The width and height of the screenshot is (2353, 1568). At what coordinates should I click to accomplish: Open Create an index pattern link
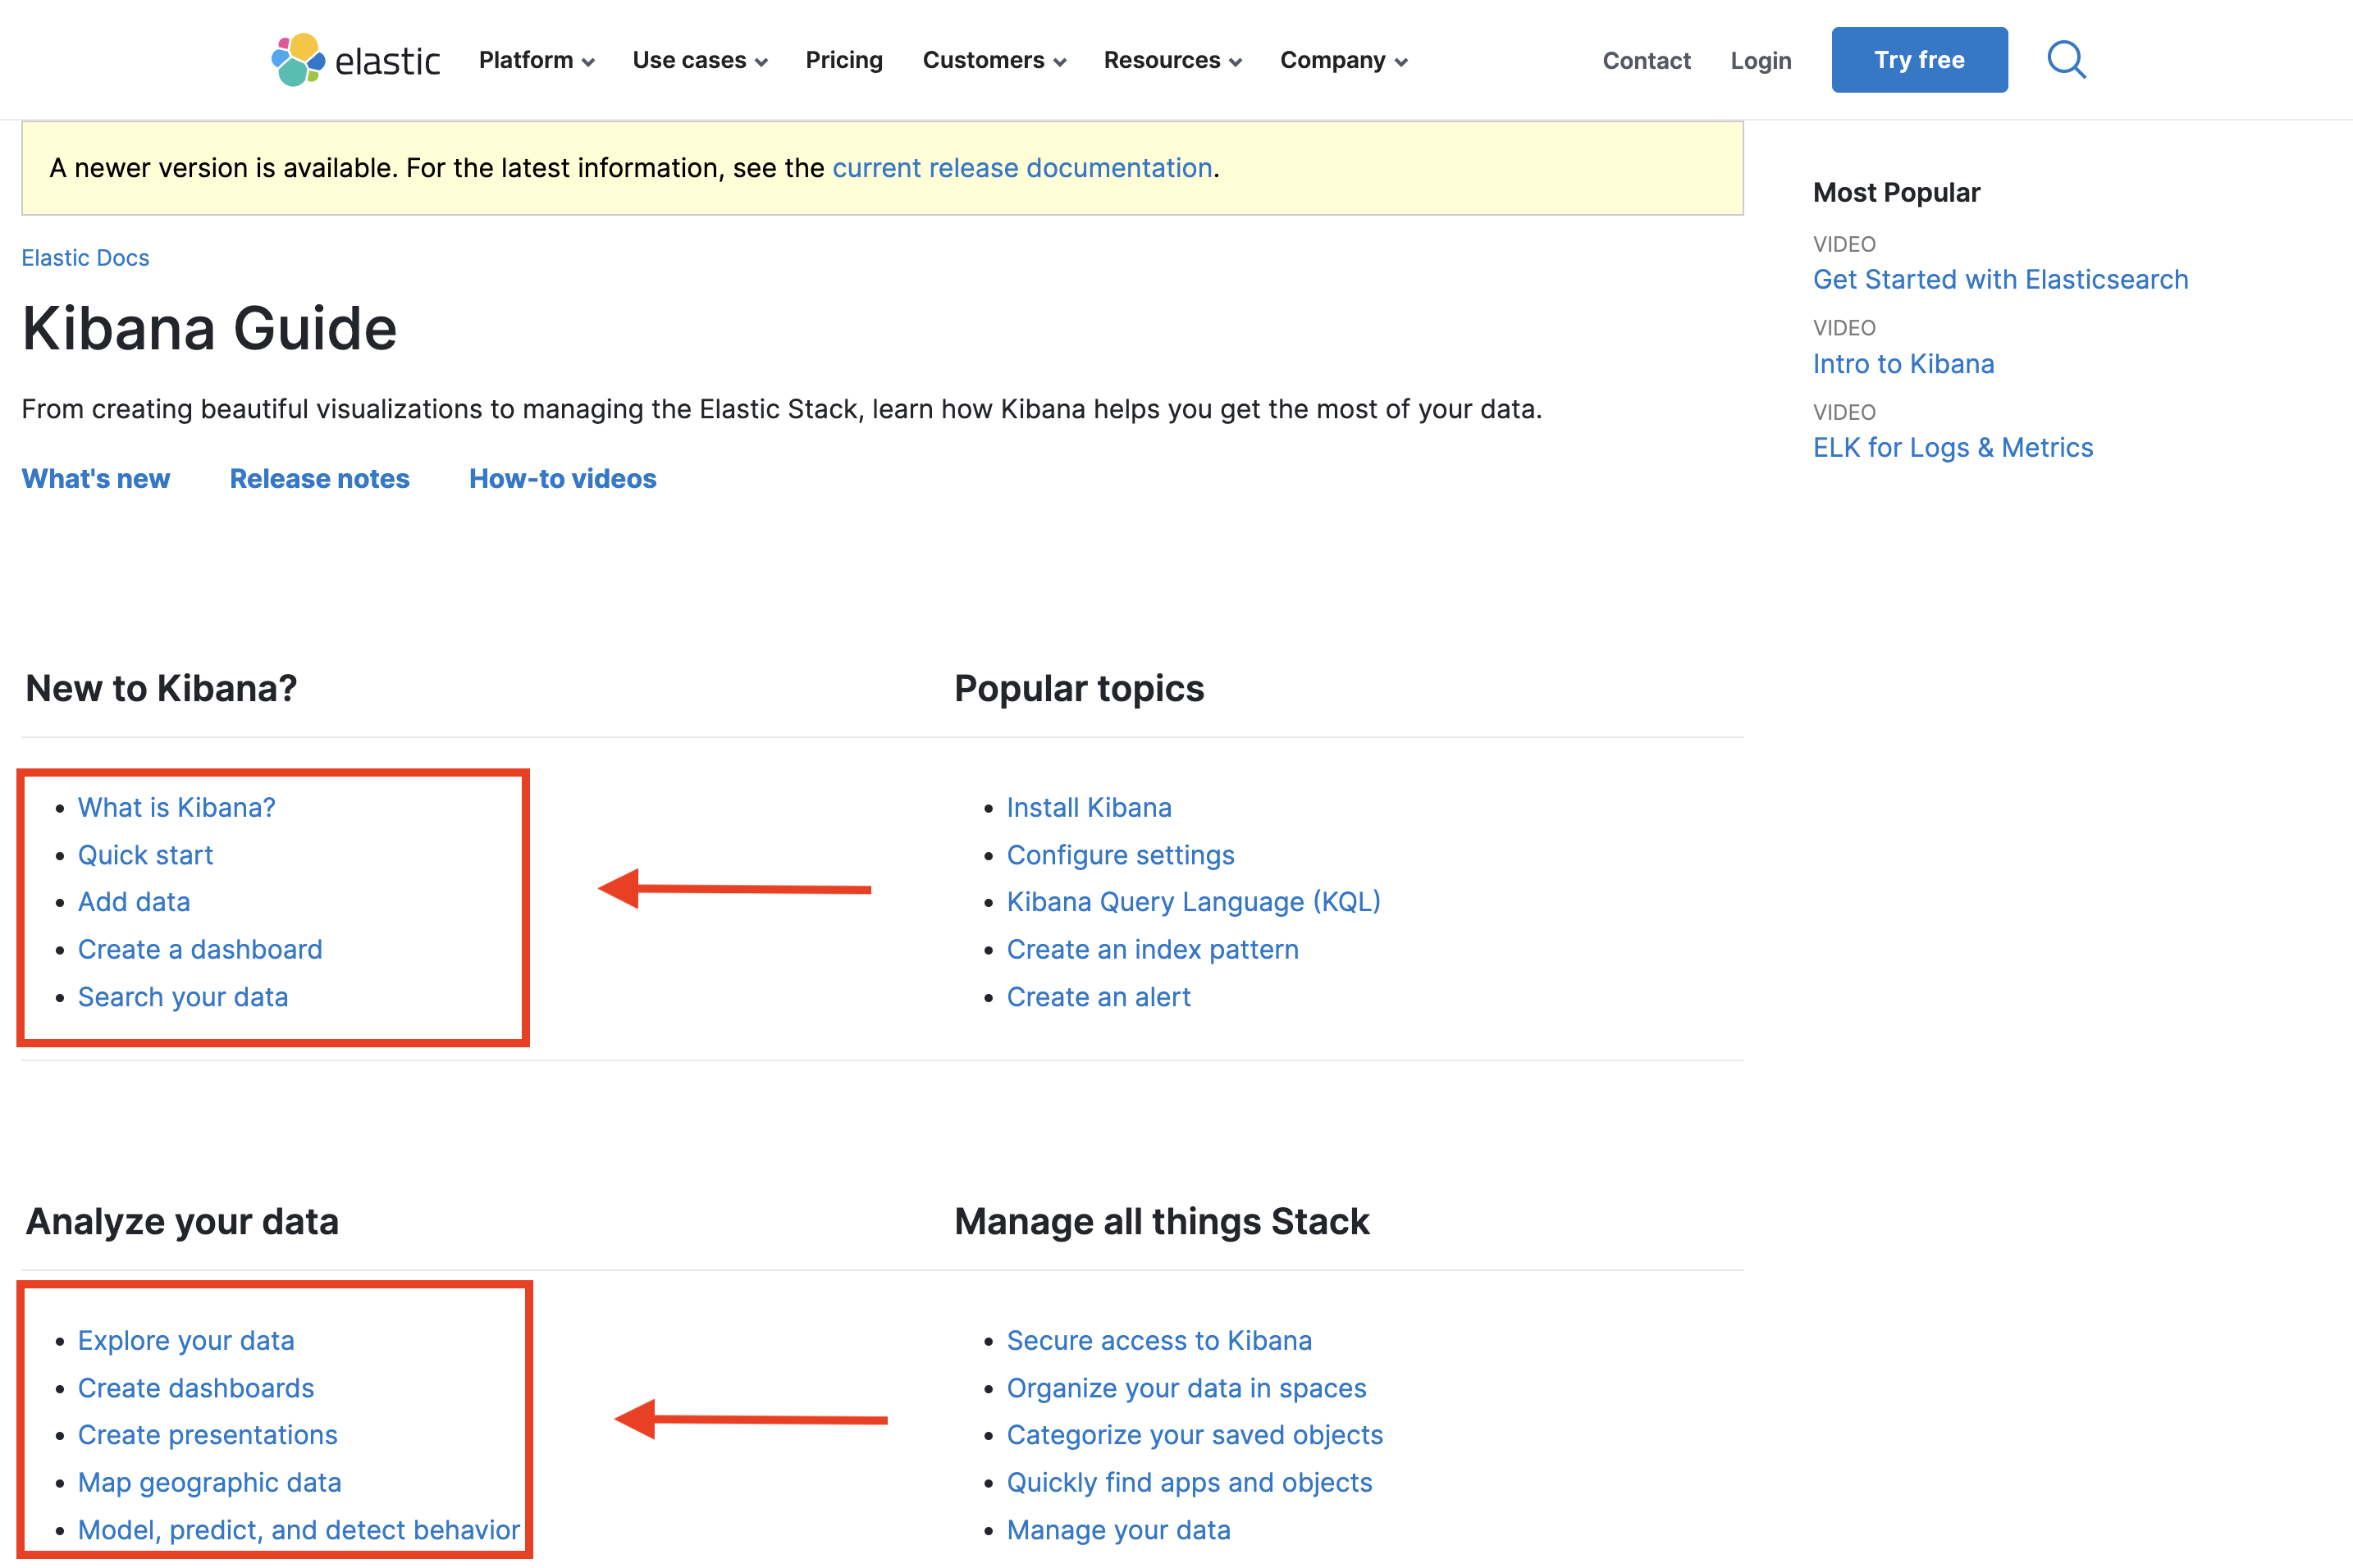click(x=1153, y=950)
